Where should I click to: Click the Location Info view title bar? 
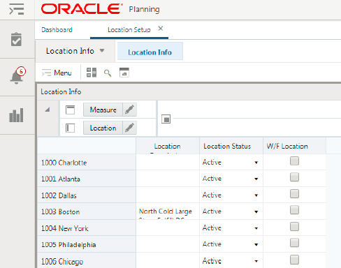[x=189, y=91]
